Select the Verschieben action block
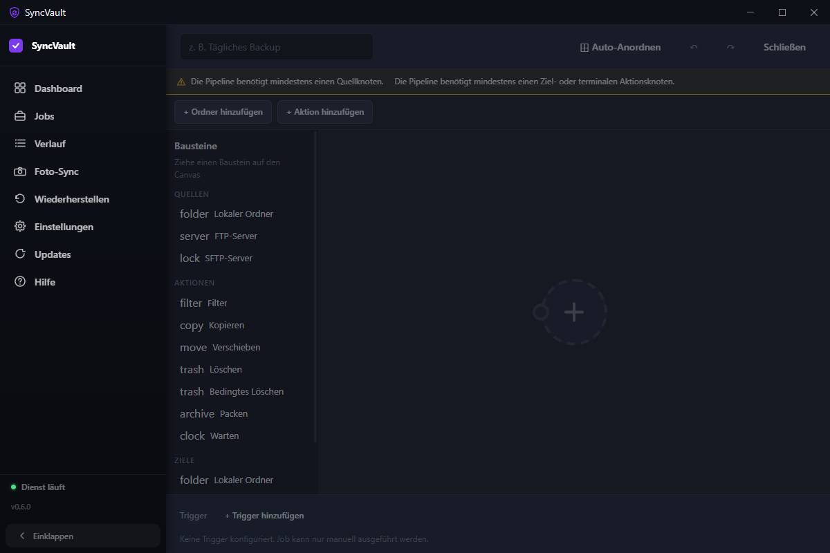This screenshot has height=553, width=830. [x=241, y=348]
